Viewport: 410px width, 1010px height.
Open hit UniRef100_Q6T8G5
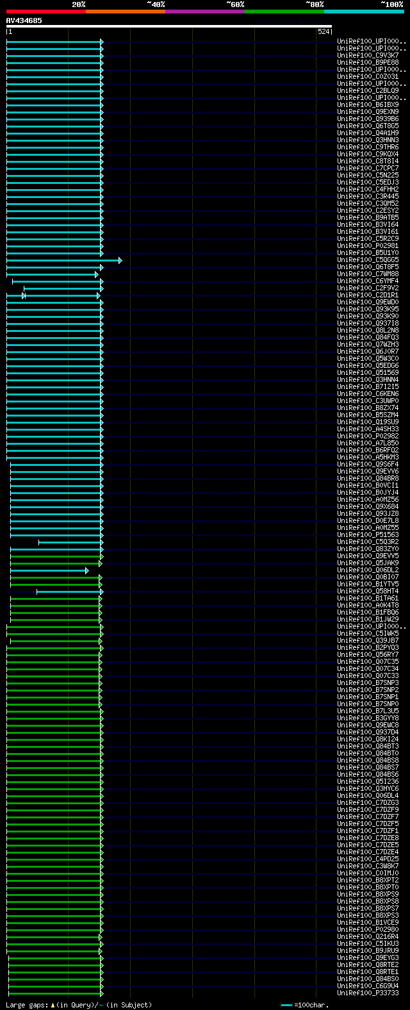(x=368, y=126)
